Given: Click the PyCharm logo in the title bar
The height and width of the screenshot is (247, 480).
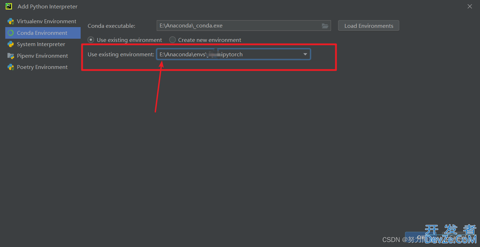Looking at the screenshot, I should pyautogui.click(x=9, y=6).
